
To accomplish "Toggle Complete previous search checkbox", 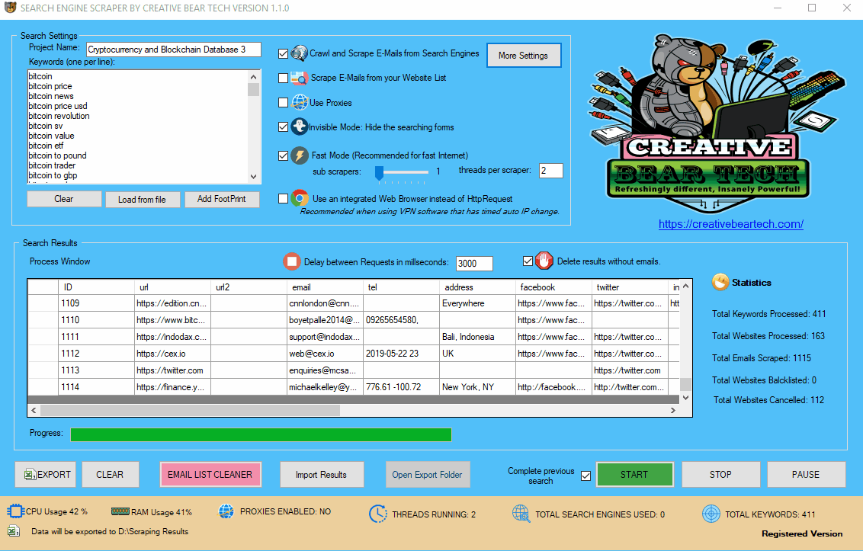I will tap(585, 476).
